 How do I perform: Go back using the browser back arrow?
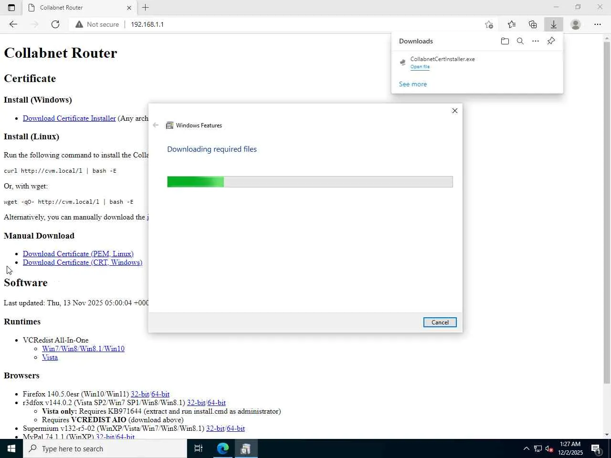coord(13,24)
